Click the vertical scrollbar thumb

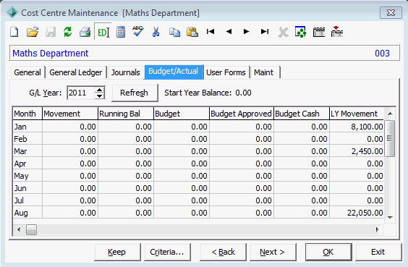pos(390,138)
